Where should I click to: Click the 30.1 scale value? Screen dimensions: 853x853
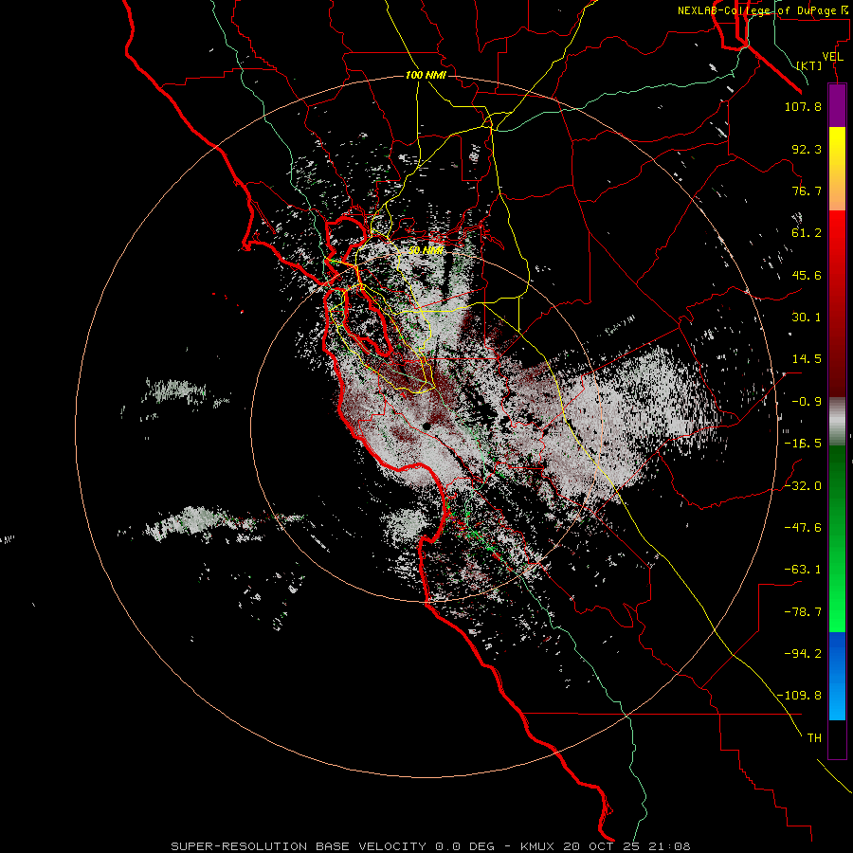point(807,318)
